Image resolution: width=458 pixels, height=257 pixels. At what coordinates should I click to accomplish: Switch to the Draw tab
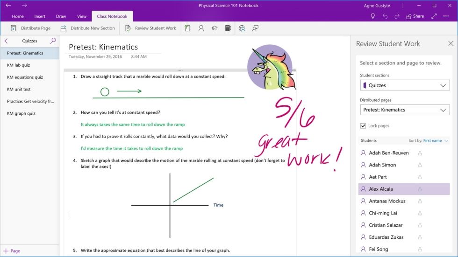point(61,16)
